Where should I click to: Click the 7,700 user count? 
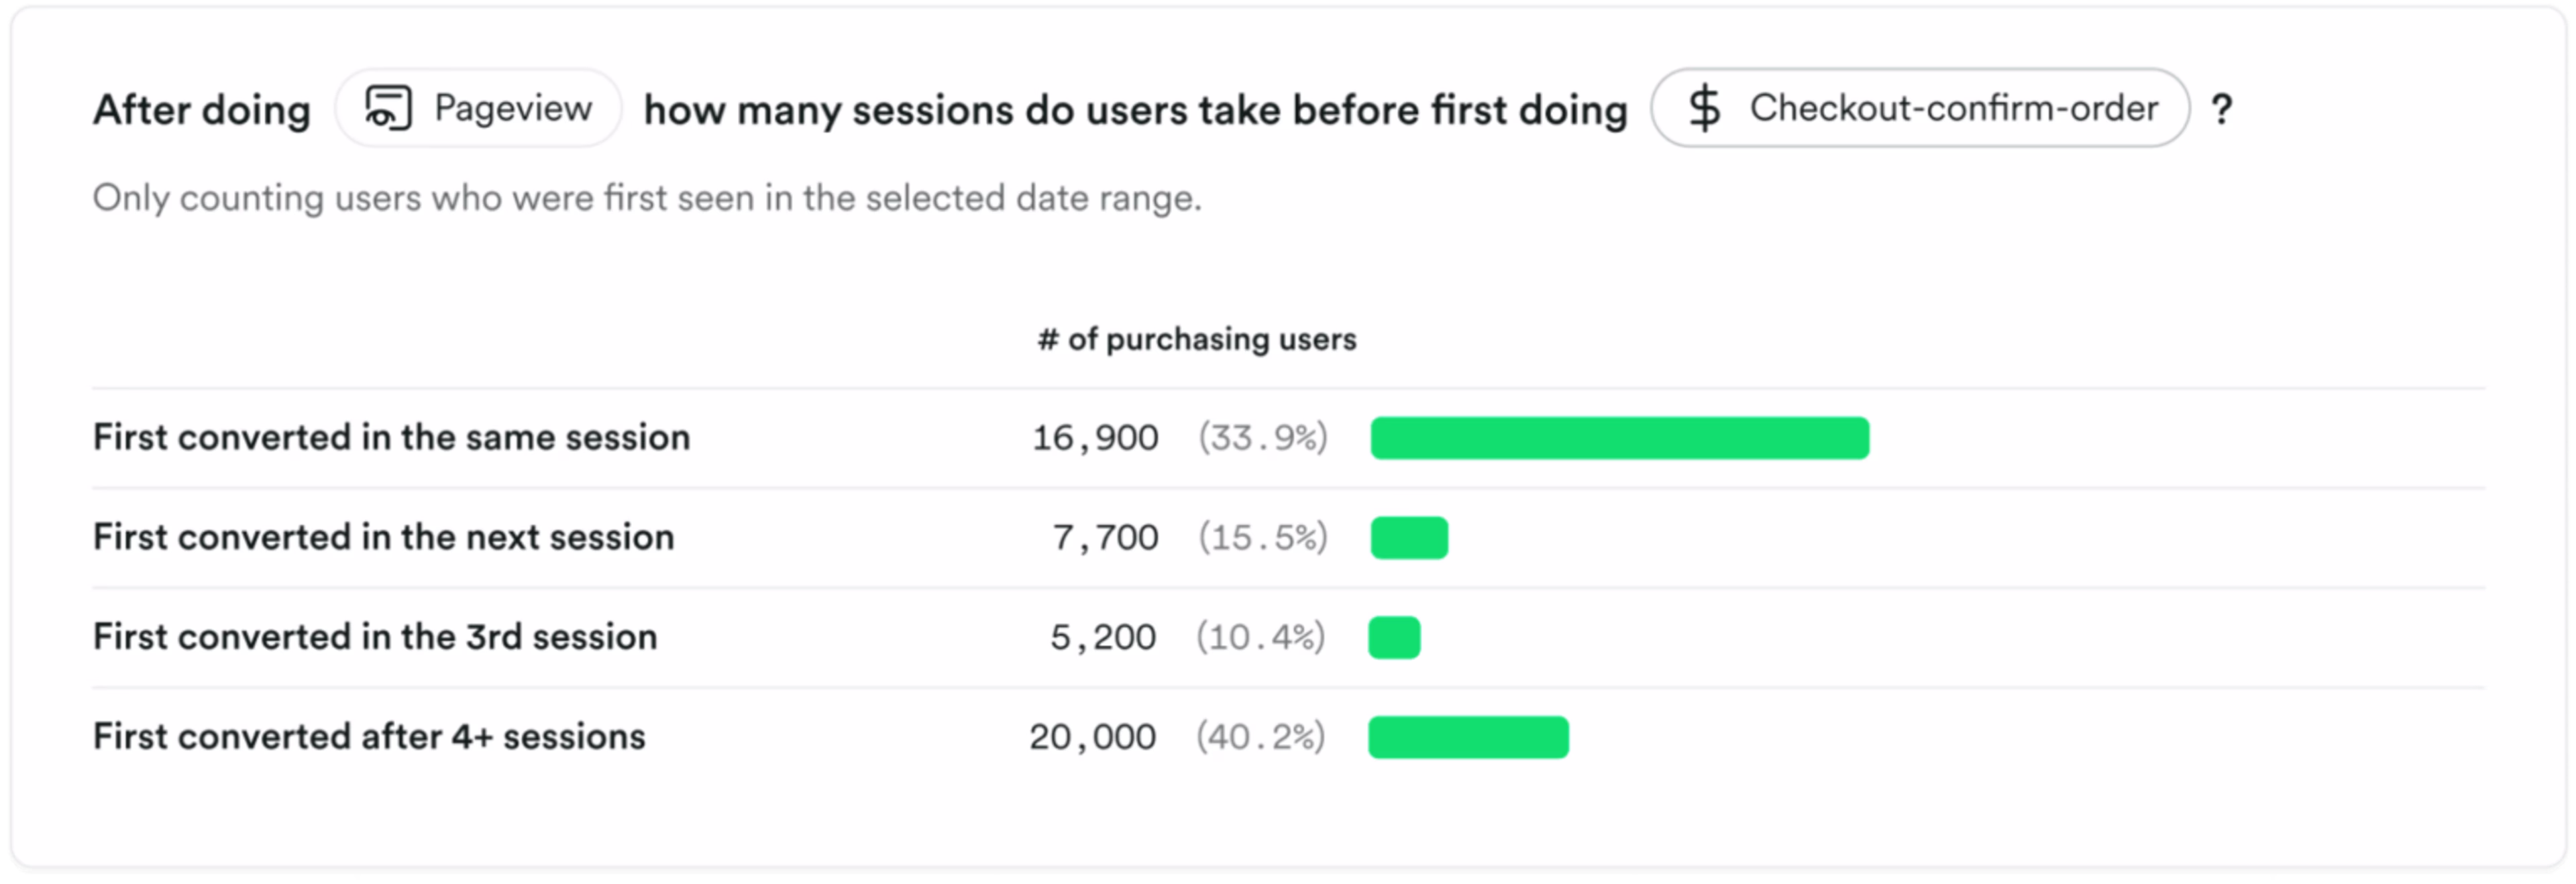(x=1105, y=538)
